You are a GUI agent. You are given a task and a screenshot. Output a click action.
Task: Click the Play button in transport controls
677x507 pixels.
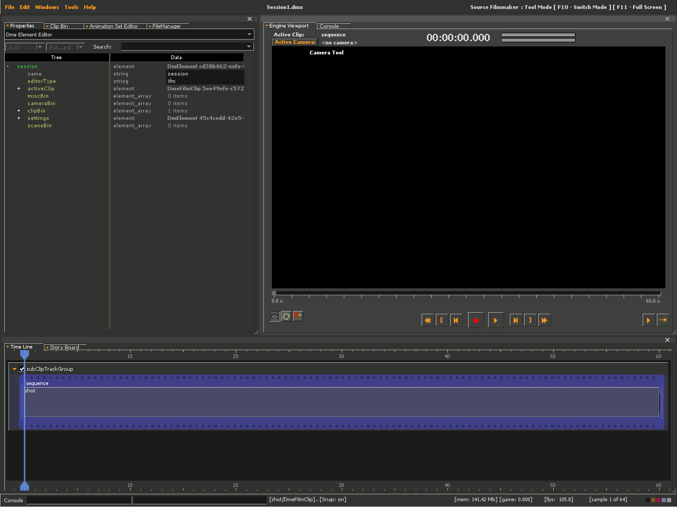[495, 320]
